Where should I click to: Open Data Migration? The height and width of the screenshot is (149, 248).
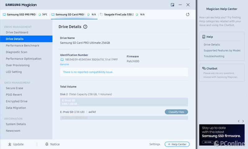(16, 108)
